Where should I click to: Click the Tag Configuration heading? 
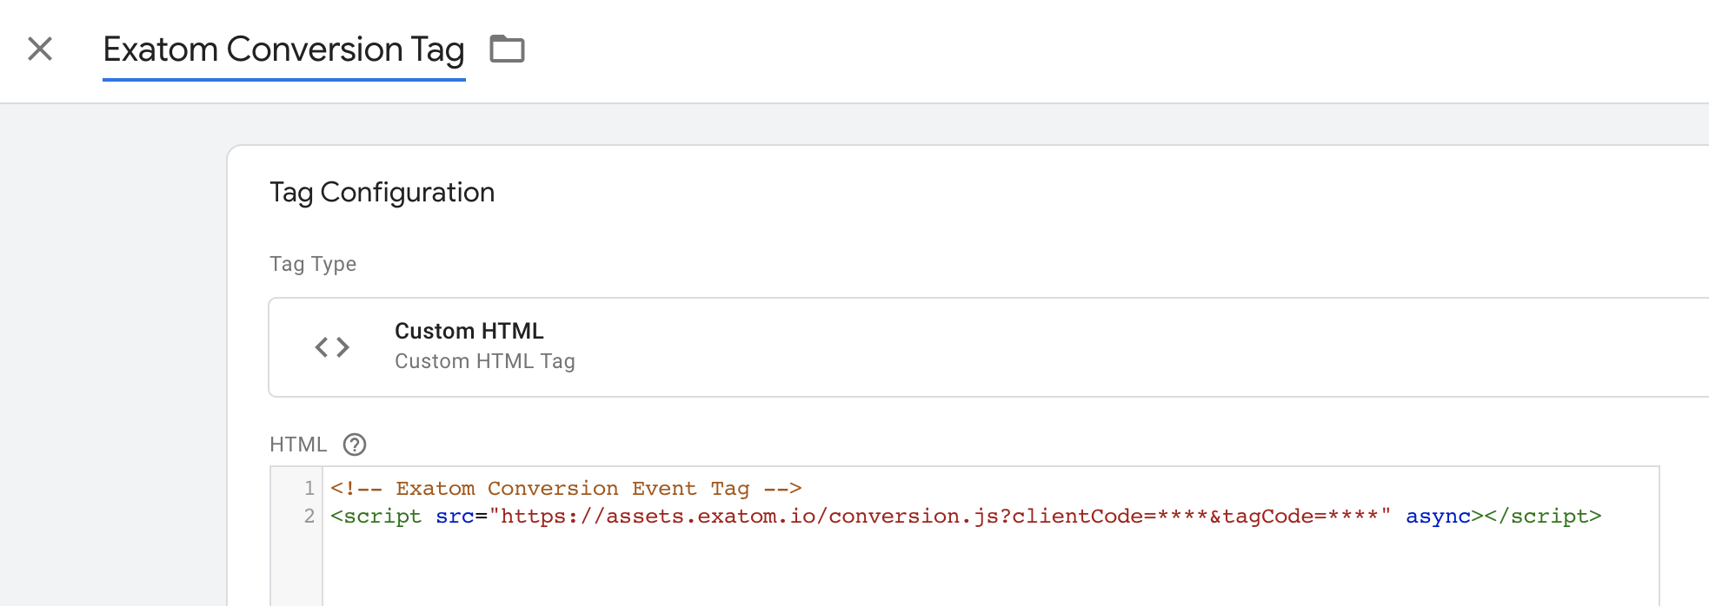coord(382,192)
